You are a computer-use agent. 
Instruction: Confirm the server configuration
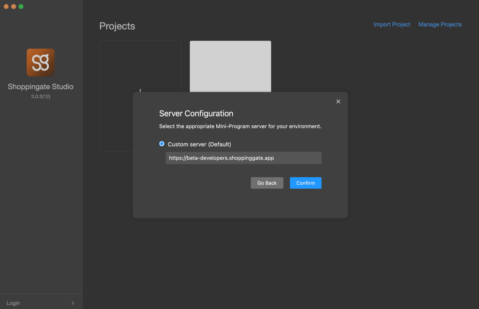click(x=306, y=183)
